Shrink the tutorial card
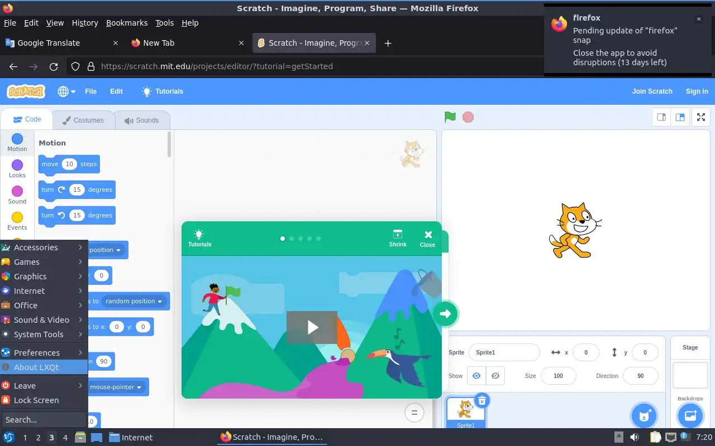The height and width of the screenshot is (446, 715). (398, 238)
